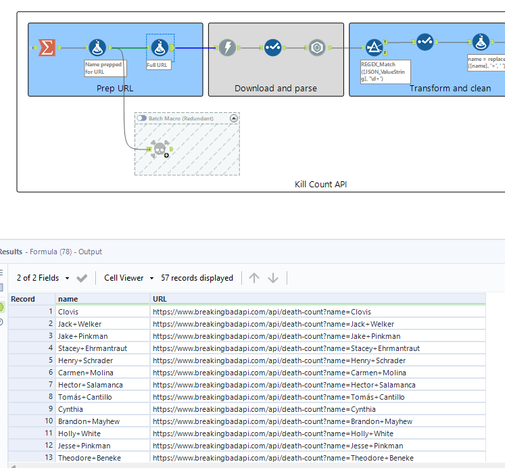
Task: Select the Summarize tool in Prep URL
Action: pyautogui.click(x=46, y=47)
